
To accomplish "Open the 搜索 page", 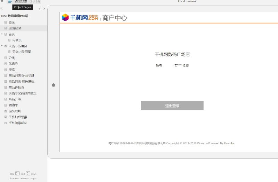I will (12, 70).
